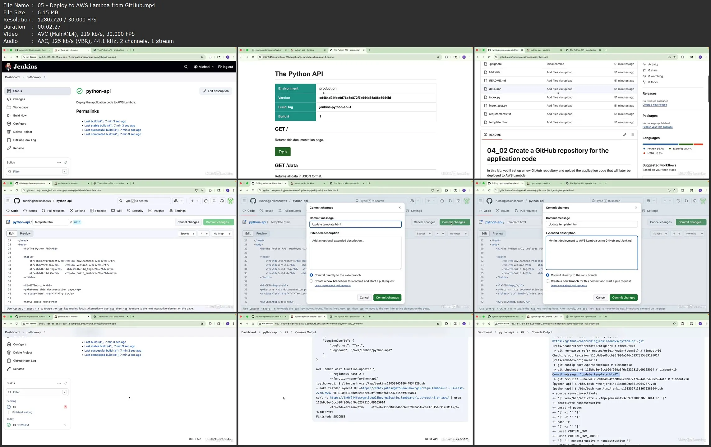Expand the Michael user dropdown in the Jenkins header
The width and height of the screenshot is (711, 447).
pos(204,67)
